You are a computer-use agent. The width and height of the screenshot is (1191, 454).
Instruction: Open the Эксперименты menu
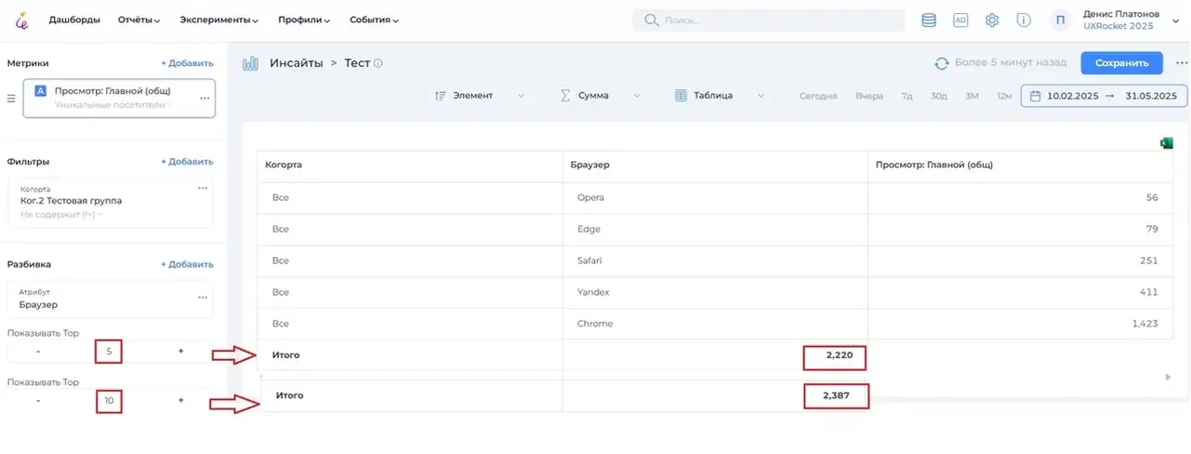tap(218, 20)
